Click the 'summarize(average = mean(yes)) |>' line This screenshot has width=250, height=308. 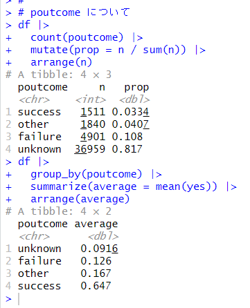(134, 186)
